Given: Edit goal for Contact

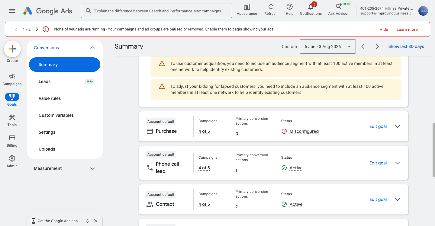Looking at the screenshot, I should click(x=378, y=199).
